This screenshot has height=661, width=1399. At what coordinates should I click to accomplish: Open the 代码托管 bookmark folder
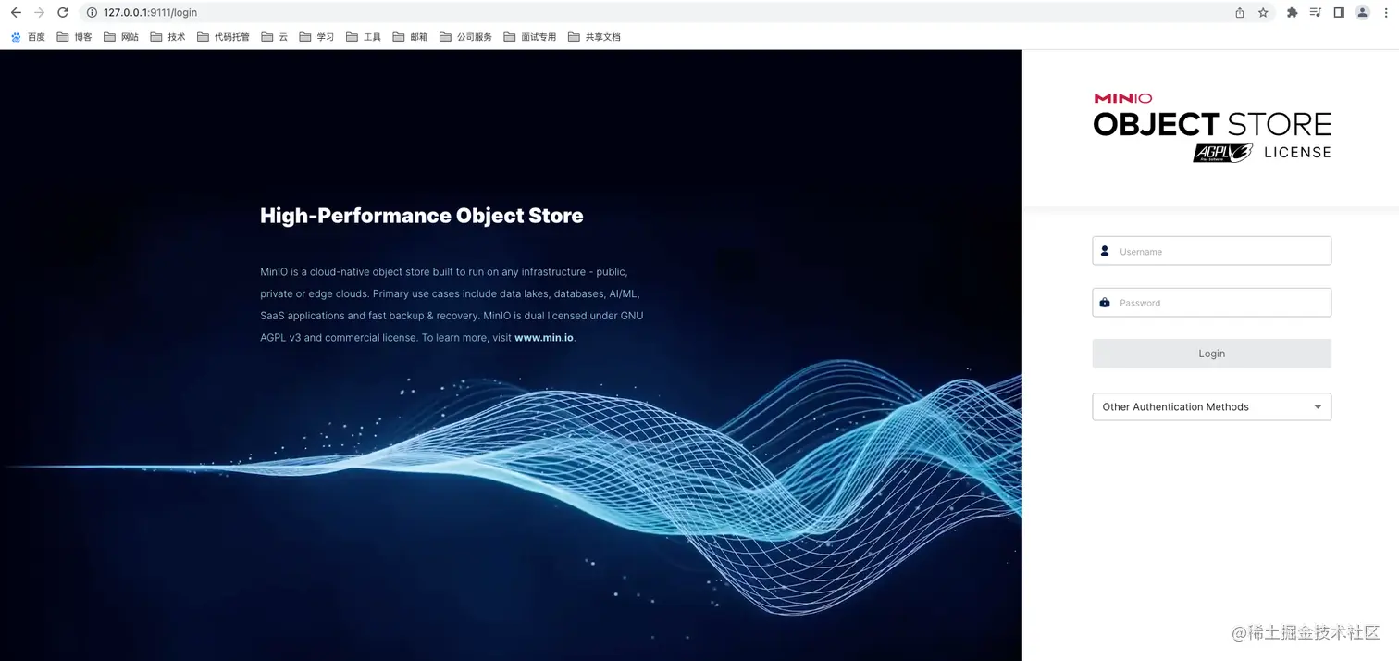click(x=224, y=37)
